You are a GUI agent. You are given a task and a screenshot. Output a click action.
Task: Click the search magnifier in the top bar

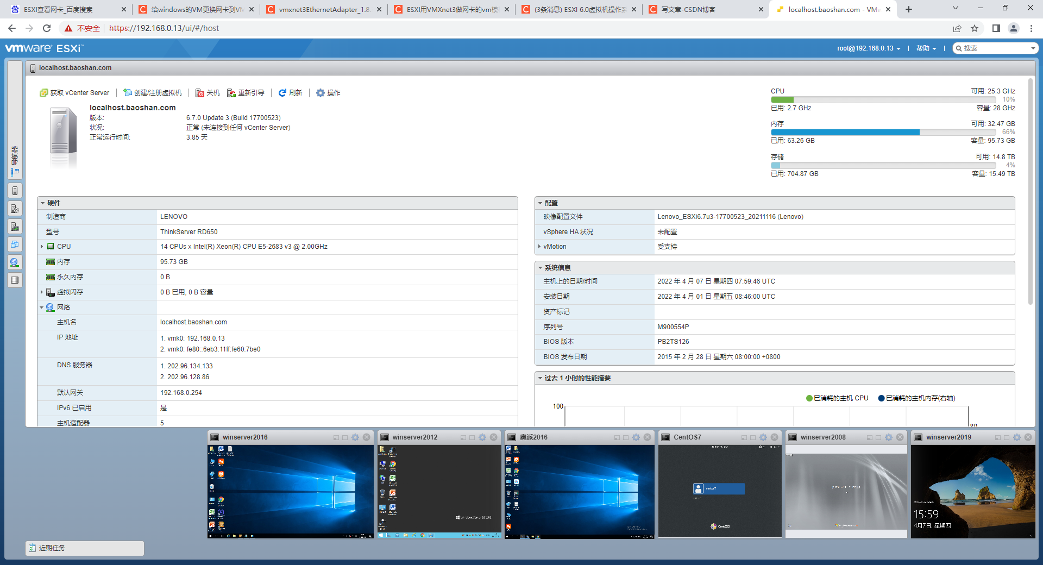coord(959,48)
